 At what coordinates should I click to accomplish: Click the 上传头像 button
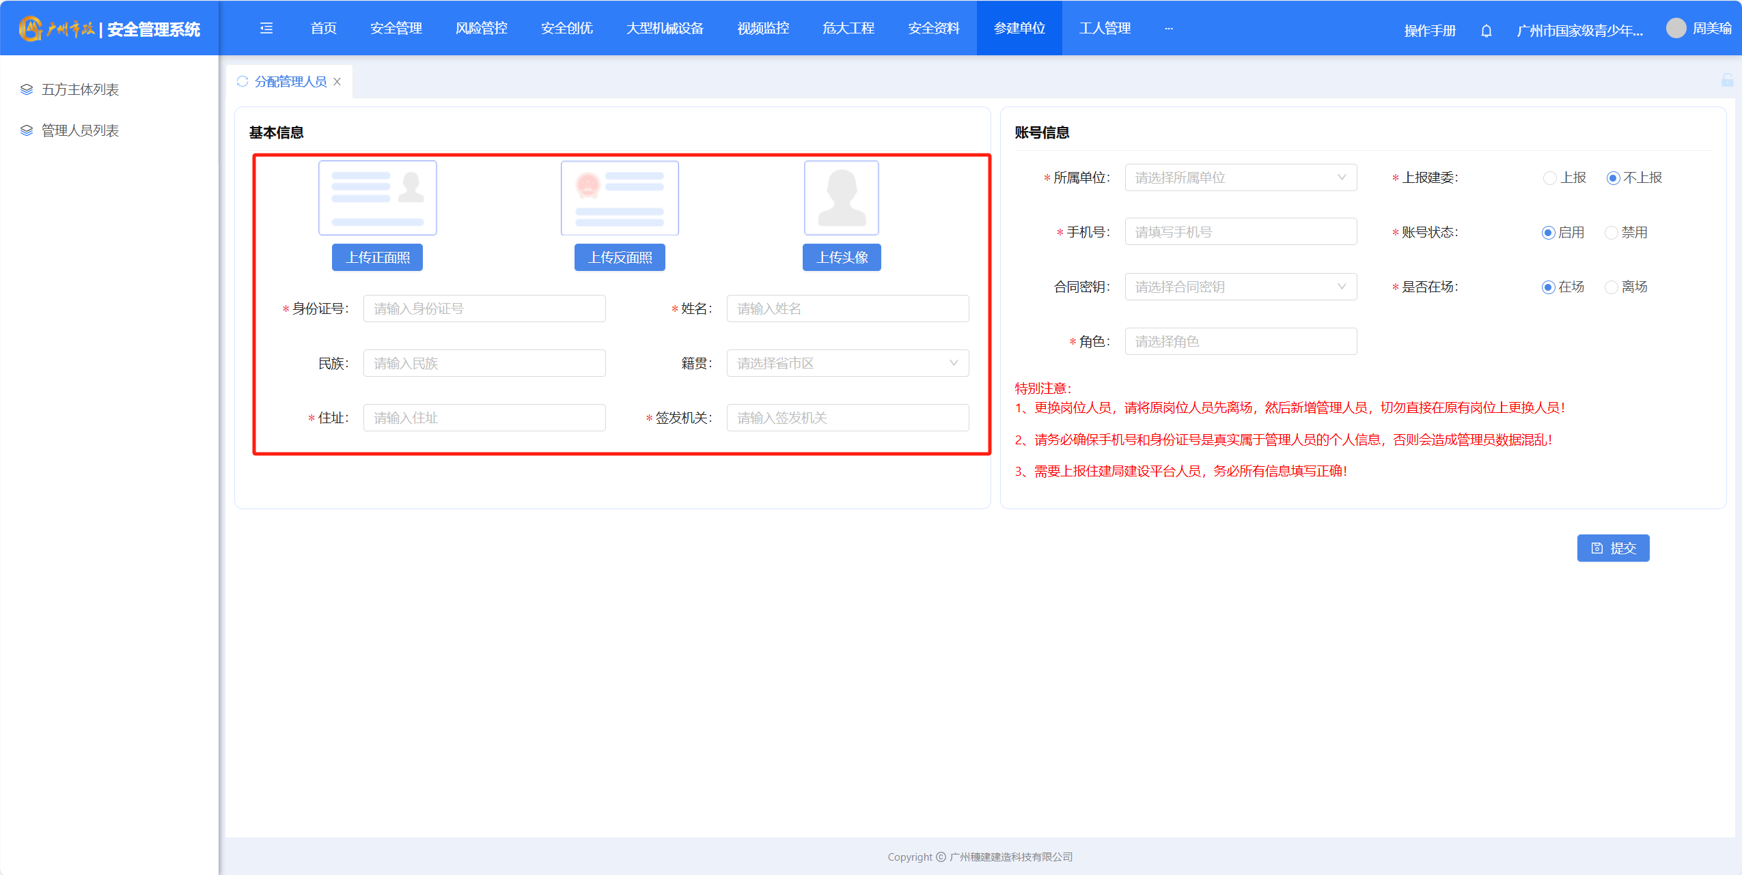pos(842,257)
